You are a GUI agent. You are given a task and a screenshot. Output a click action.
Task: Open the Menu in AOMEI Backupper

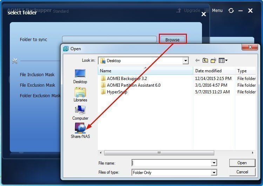[x=217, y=11]
